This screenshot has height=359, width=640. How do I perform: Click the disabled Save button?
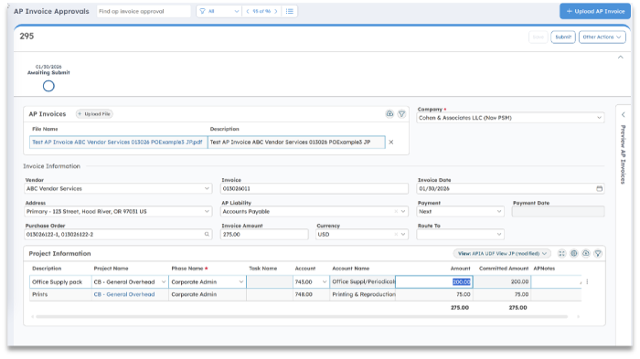tap(538, 37)
